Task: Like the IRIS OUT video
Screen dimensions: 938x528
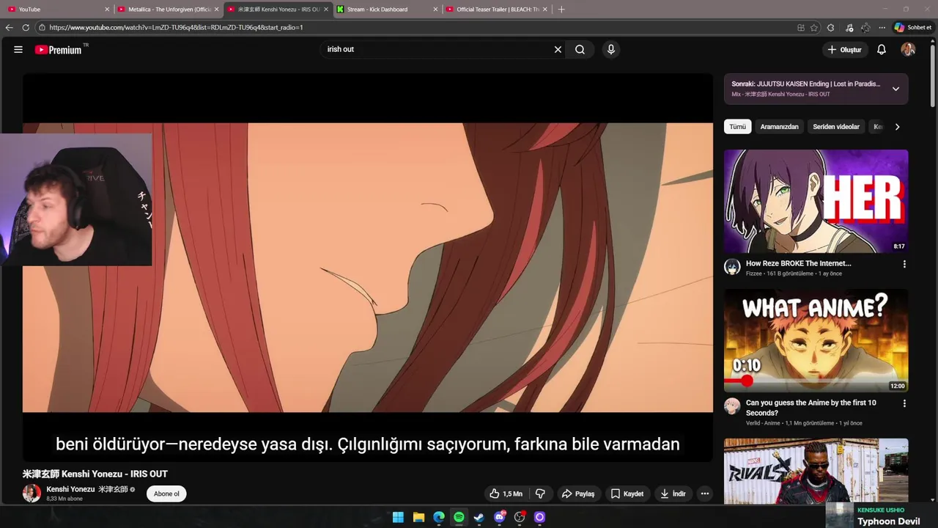Action: (x=506, y=494)
